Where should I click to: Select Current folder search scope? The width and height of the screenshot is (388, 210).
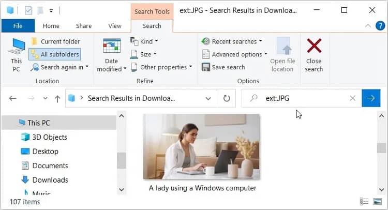[x=56, y=41]
